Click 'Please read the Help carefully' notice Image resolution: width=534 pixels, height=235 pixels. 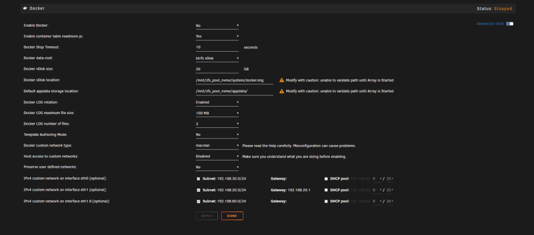[x=299, y=145]
